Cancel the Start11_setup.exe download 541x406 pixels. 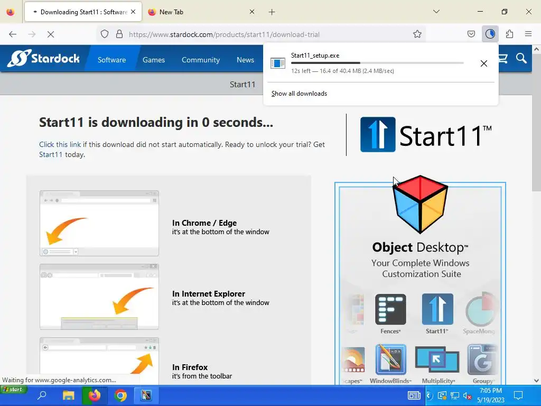(x=484, y=63)
